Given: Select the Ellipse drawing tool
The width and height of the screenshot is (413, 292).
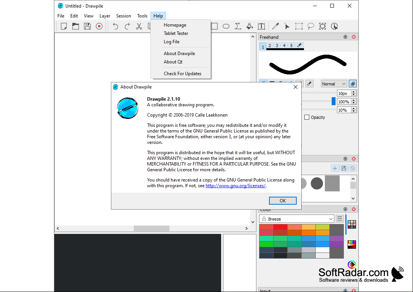Looking at the screenshot, I should pyautogui.click(x=226, y=26).
